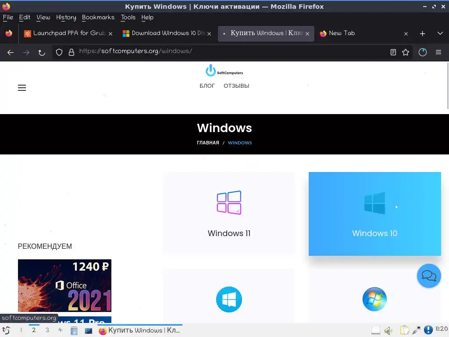
Task: Open the ОТЗЫВЫ link
Action: 236,86
